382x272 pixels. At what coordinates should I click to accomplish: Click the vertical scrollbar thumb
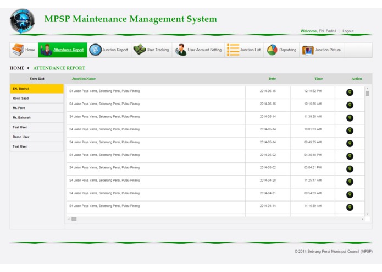(367, 94)
